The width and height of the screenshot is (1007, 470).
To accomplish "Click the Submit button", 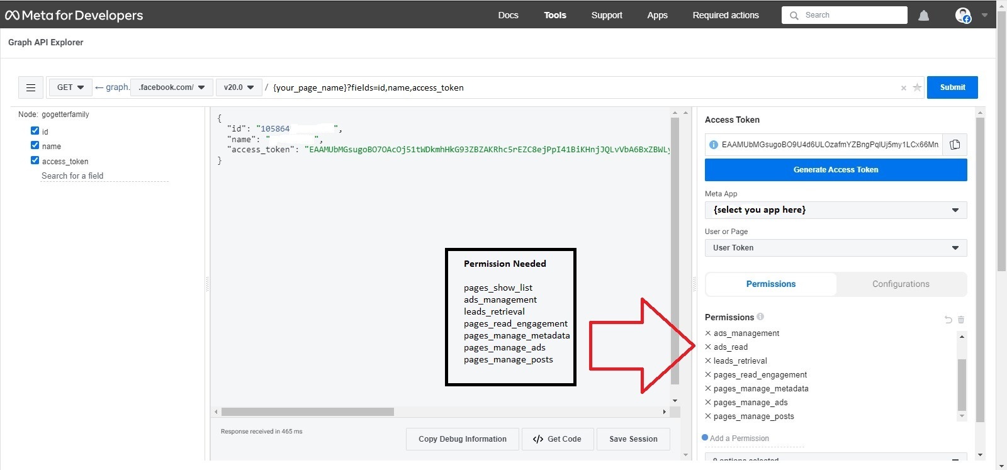I will point(952,87).
